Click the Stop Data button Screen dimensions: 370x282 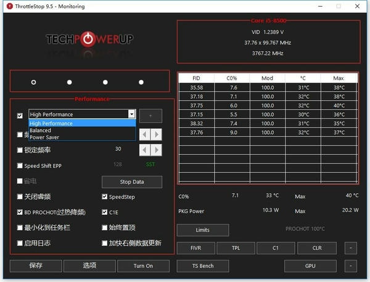tap(132, 182)
